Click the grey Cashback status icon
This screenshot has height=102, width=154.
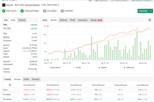(x=62, y=11)
